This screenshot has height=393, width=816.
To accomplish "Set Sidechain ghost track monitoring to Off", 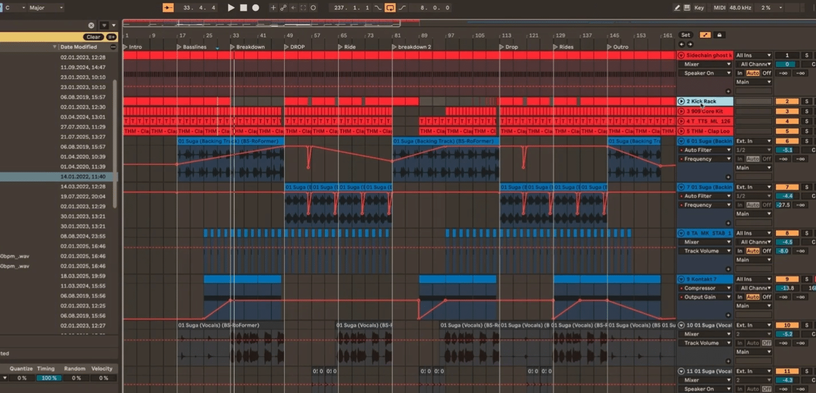I will click(x=767, y=73).
